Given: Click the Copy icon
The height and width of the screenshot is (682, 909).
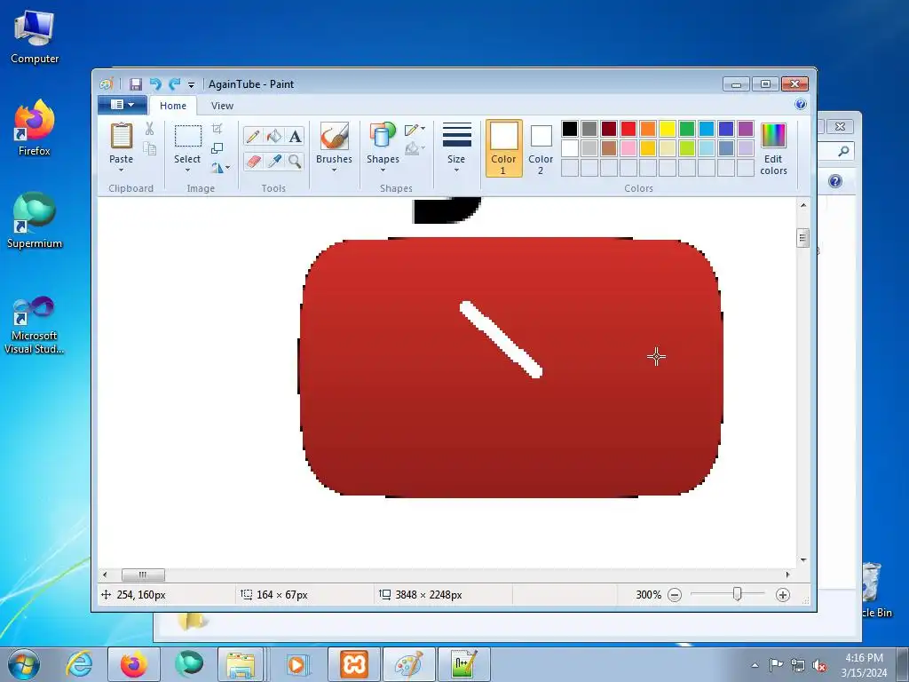Looking at the screenshot, I should click(149, 148).
